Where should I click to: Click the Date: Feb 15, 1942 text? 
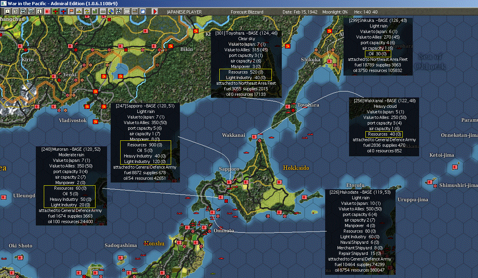click(x=300, y=12)
